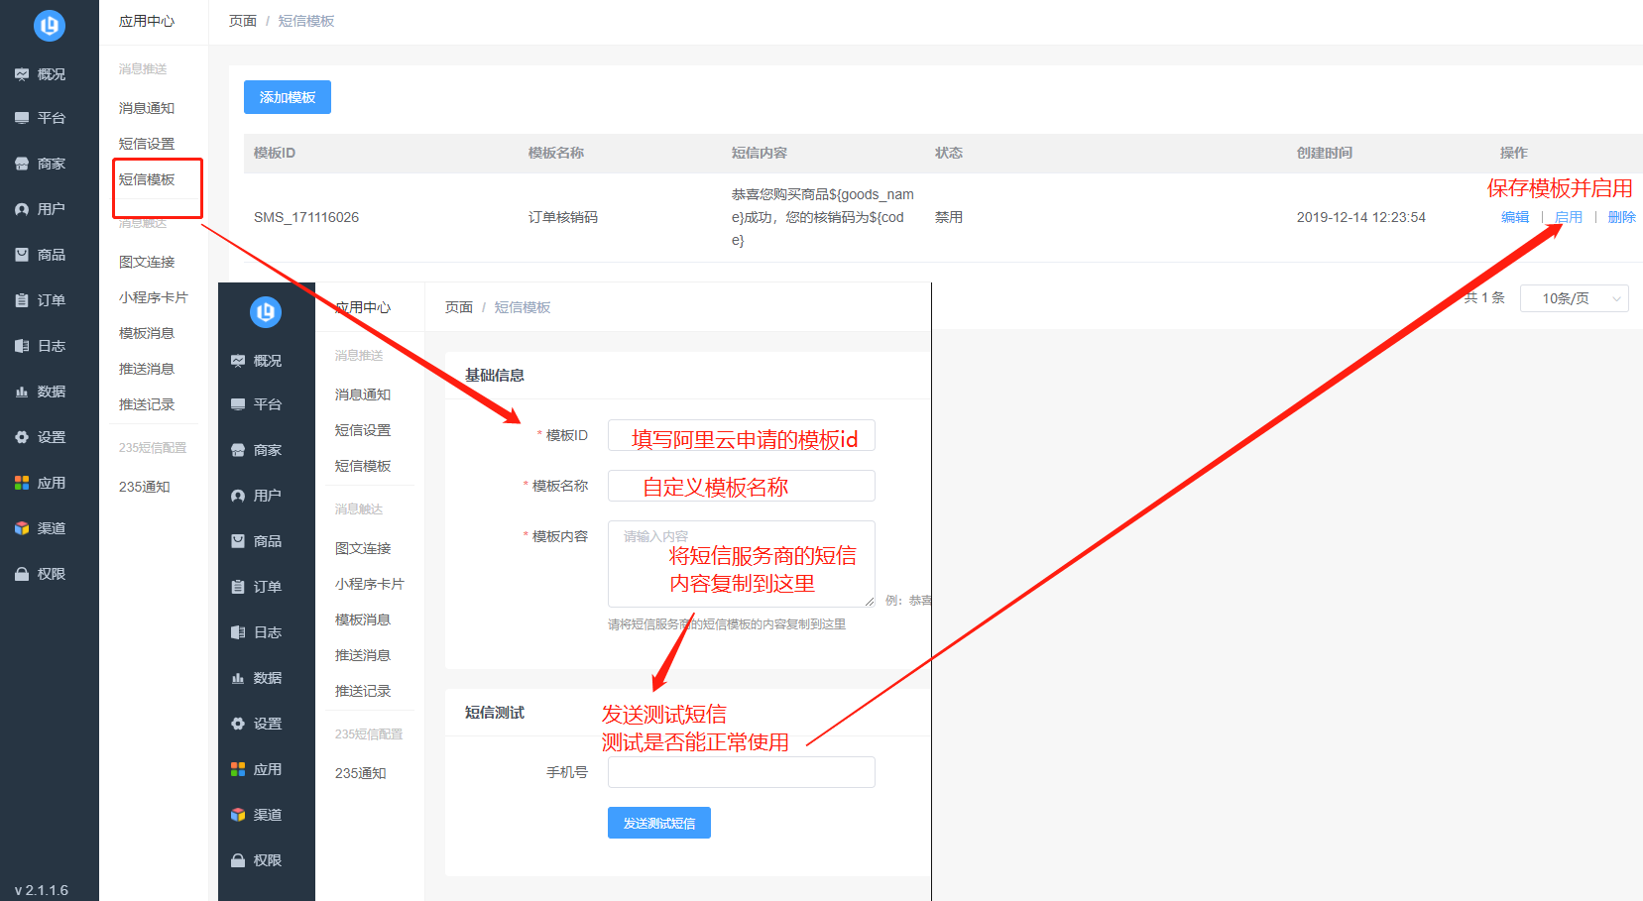Open 权限 lock icon in the overlaid form window sidebar

click(x=238, y=860)
